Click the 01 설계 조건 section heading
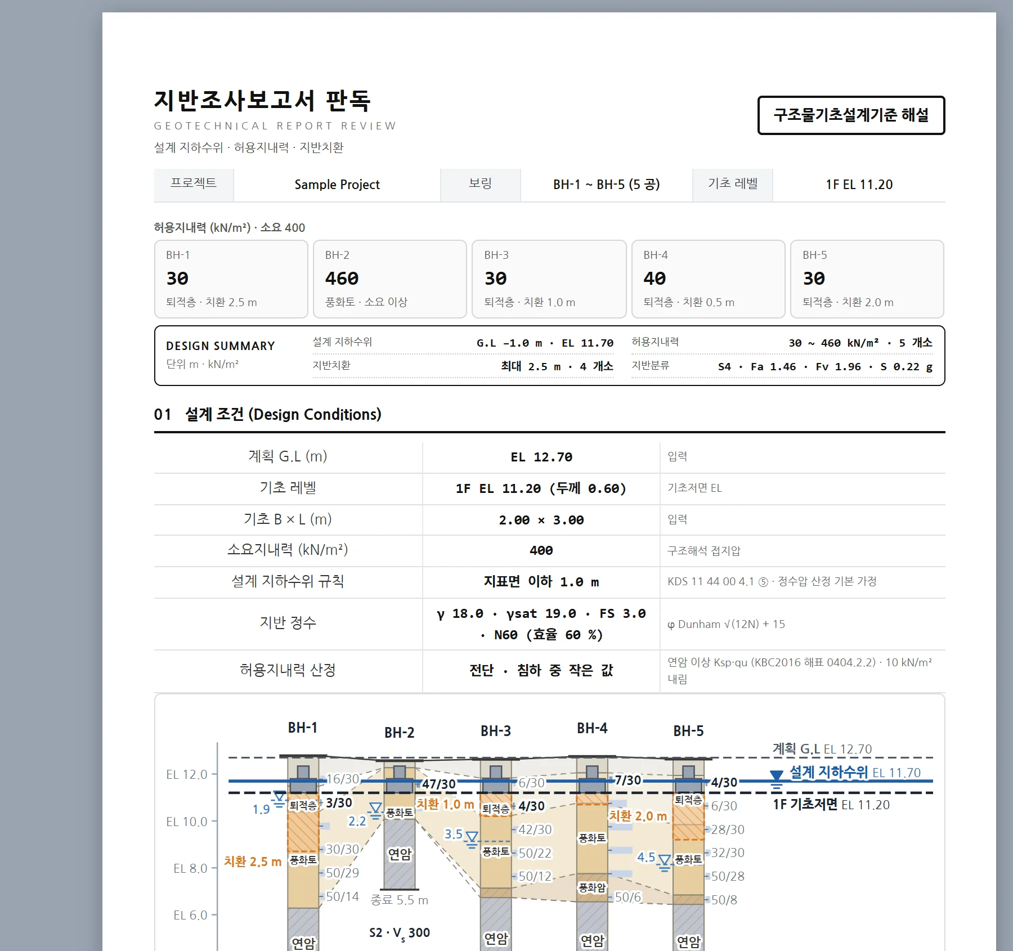Screen dimensions: 1013x951 point(268,415)
